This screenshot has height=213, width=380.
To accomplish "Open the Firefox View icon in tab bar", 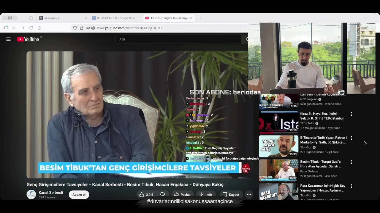I will click(x=10, y=18).
